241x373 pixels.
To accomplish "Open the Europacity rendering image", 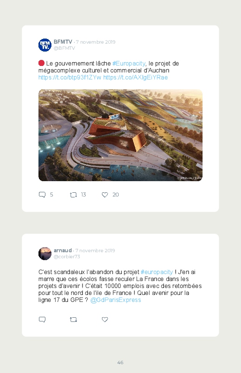I will (x=120, y=135).
